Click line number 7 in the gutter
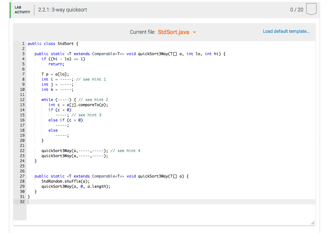327x233 pixels. [23, 74]
